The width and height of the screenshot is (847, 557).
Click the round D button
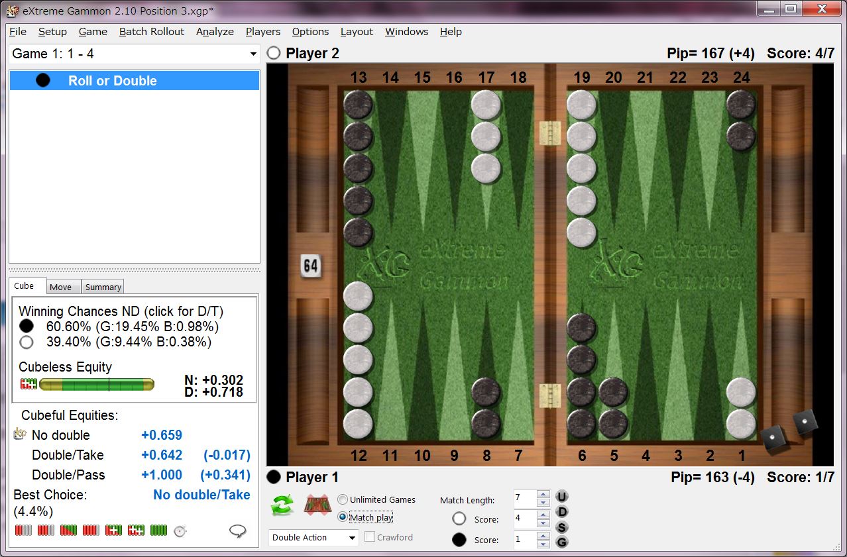point(562,512)
